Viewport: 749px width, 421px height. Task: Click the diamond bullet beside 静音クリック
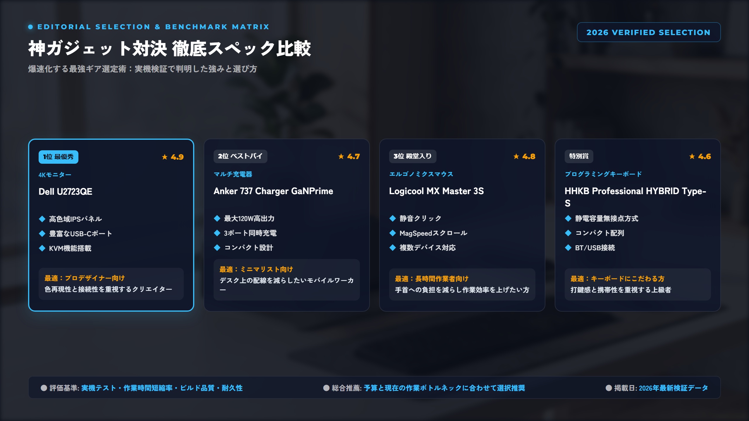[393, 218]
